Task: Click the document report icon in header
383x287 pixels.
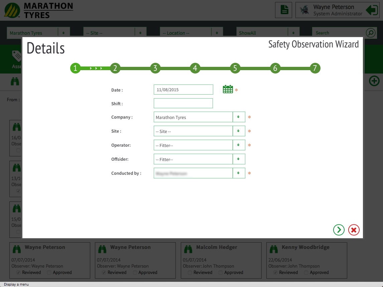Action: click(284, 10)
